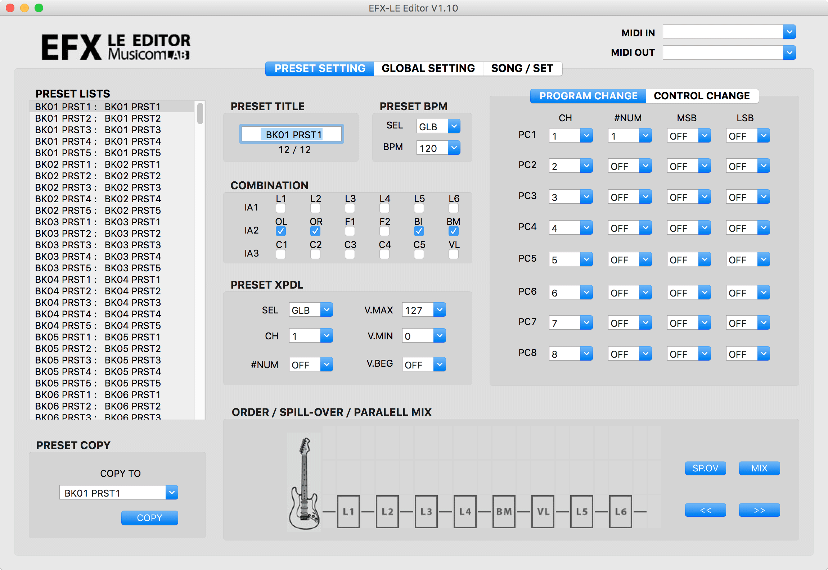Open the MIDI IN device dropdown

pos(789,32)
